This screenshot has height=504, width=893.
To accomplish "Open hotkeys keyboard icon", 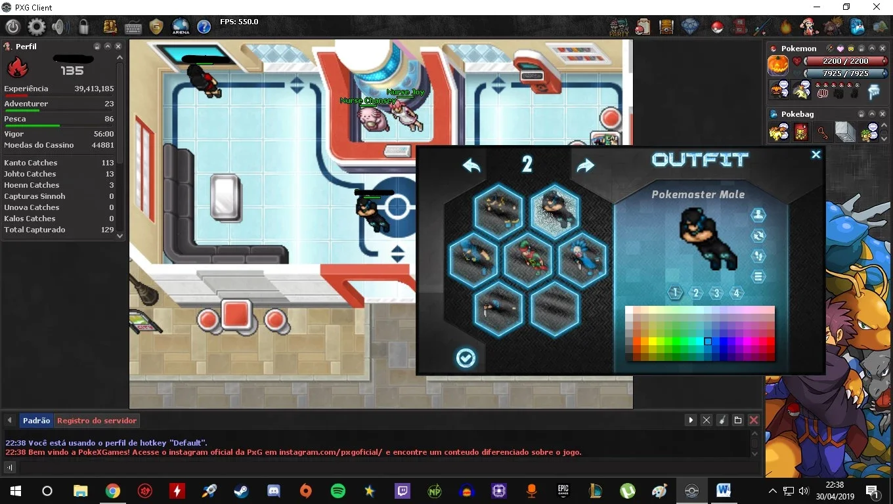I will (133, 28).
